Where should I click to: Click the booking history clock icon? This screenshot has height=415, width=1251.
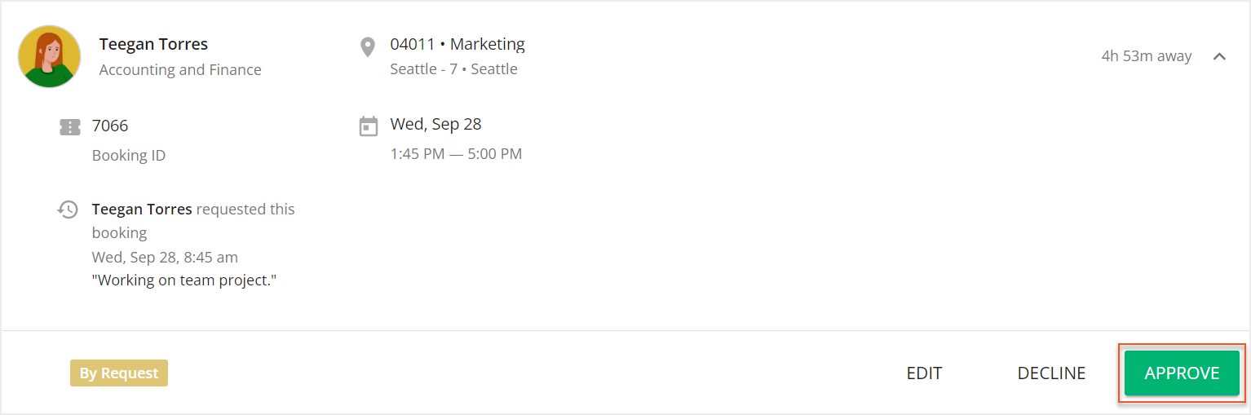[68, 210]
